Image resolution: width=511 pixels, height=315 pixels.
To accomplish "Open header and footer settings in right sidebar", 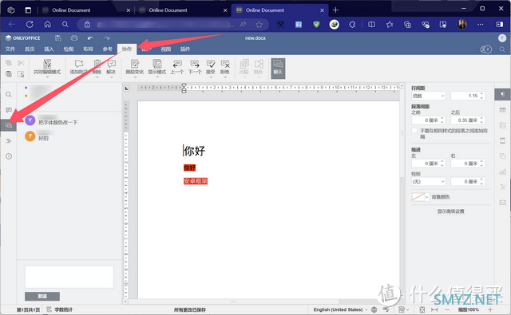I will pos(502,141).
